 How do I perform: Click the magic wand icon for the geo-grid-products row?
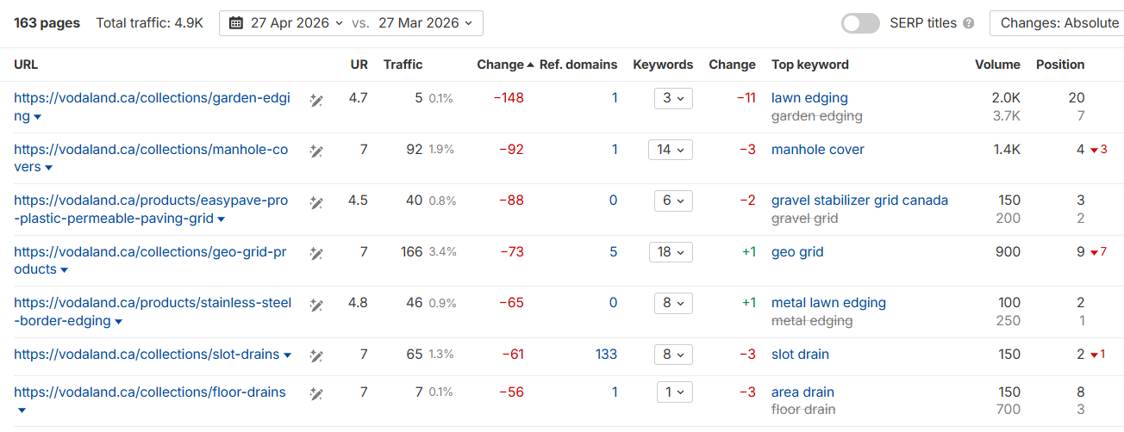tap(316, 254)
